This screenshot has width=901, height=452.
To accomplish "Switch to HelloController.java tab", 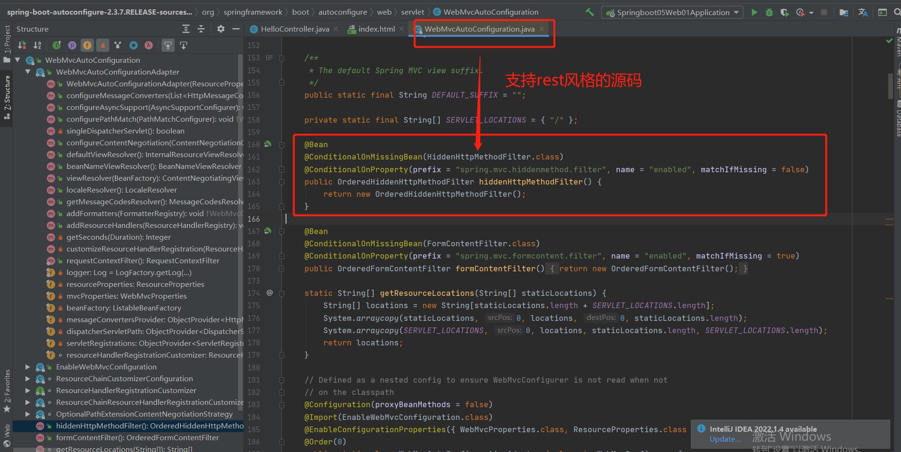I will tap(295, 29).
